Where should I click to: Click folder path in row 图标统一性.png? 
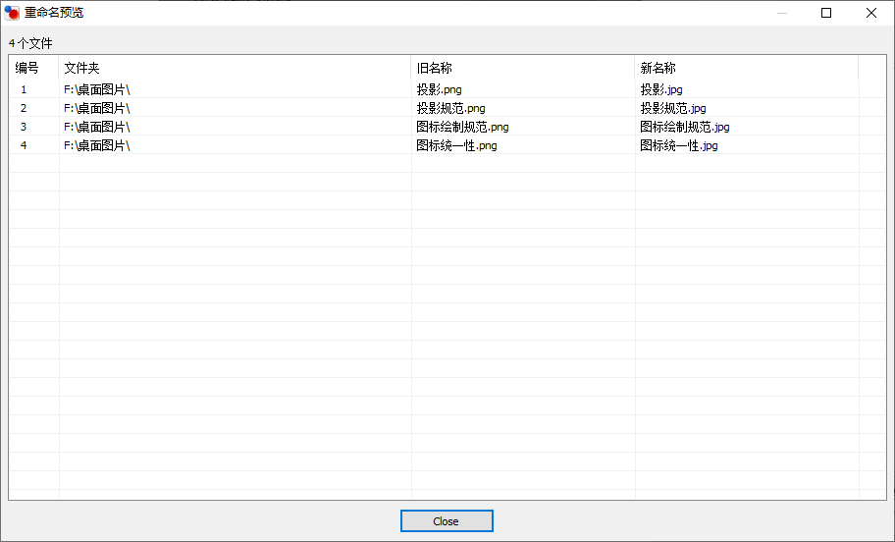pyautogui.click(x=97, y=145)
